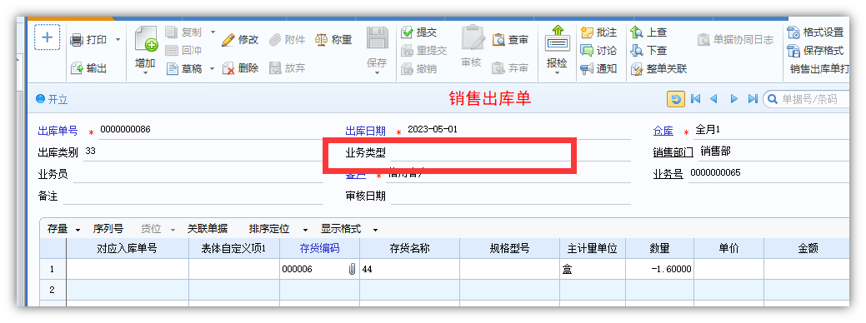The height and width of the screenshot is (323, 866).
Task: Click the 修改 pencil edit icon
Action: click(228, 40)
